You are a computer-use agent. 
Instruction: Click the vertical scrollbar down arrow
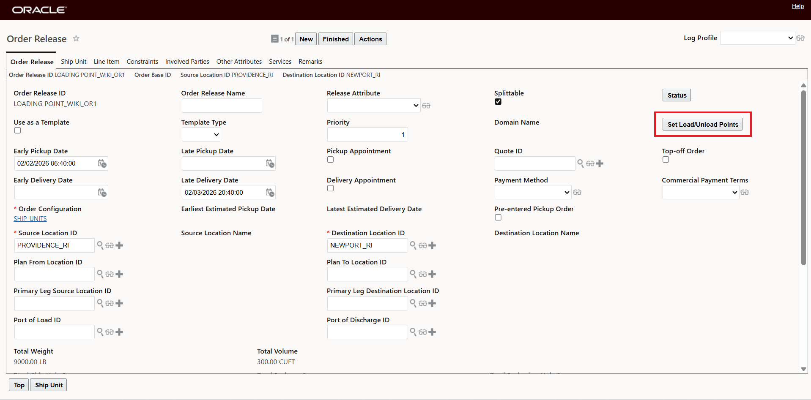coord(803,369)
